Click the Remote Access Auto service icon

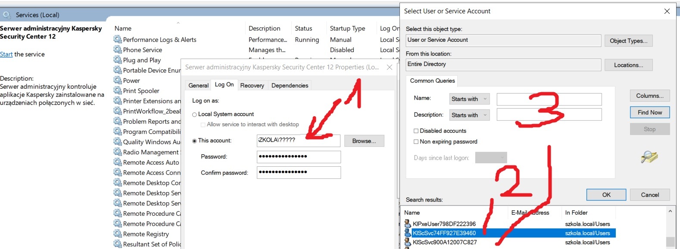point(117,162)
